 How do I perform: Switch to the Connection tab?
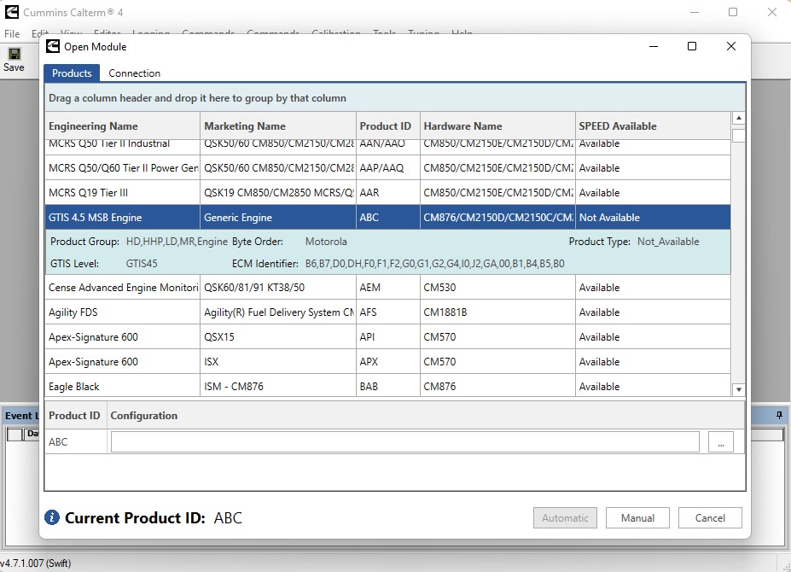134,73
